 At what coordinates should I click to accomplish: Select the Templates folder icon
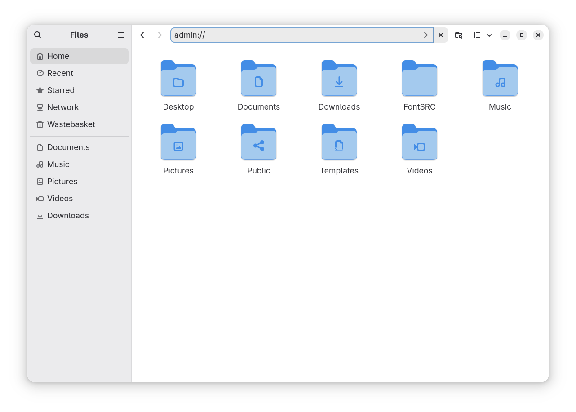coord(339,142)
